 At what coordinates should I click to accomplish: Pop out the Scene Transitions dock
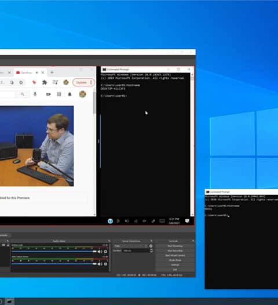click(x=151, y=241)
